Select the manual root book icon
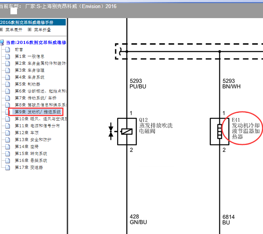Screen dimensions: 263x234 click(x=2, y=42)
